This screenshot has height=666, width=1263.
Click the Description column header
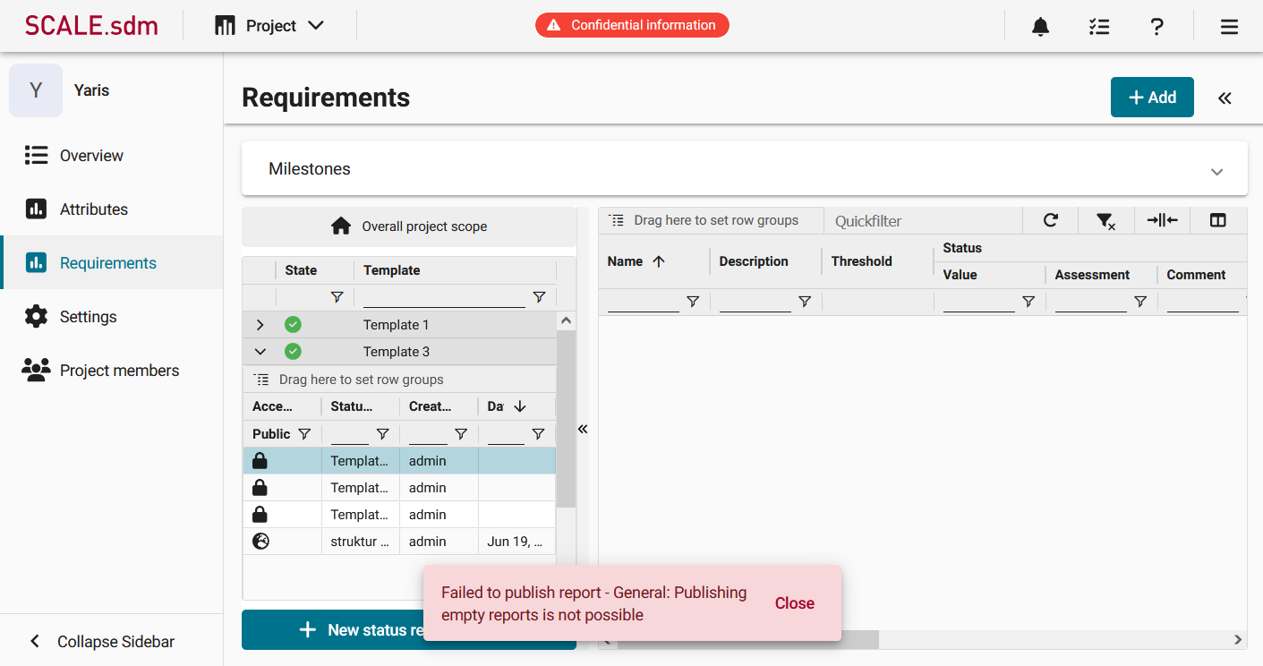pyautogui.click(x=754, y=261)
